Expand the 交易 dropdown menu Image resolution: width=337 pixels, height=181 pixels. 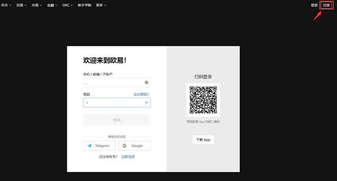(37, 5)
